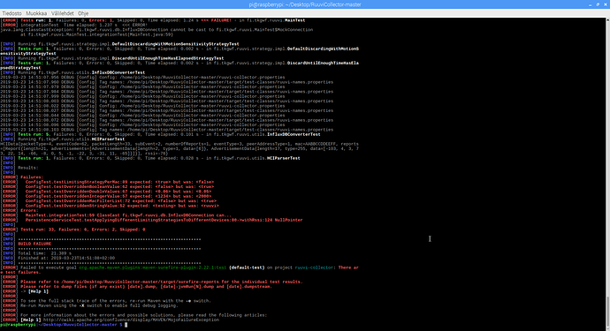610x331 pixels.
Task: Click the 'Total time' info line
Action: 45,253
